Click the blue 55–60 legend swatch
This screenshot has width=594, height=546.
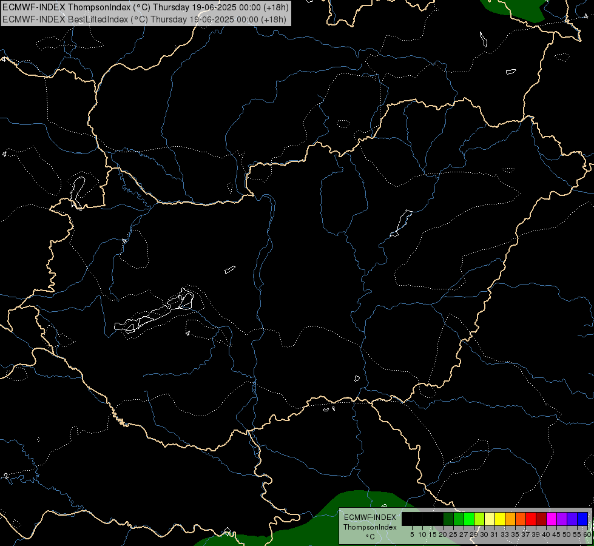click(582, 519)
